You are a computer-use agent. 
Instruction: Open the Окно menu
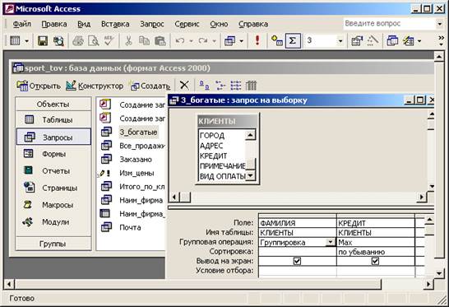[219, 24]
